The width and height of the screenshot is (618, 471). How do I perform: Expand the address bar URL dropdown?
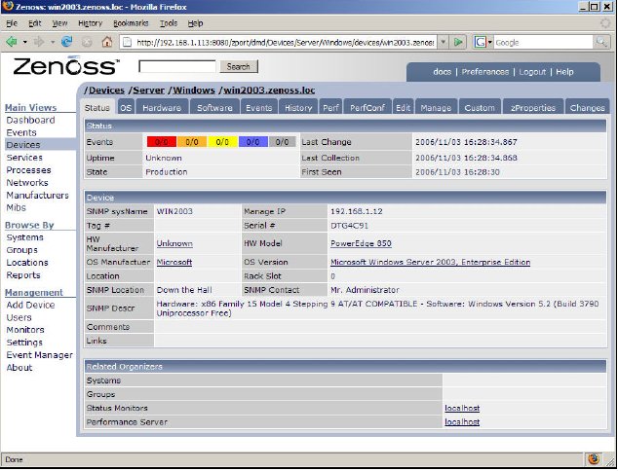pyautogui.click(x=444, y=42)
